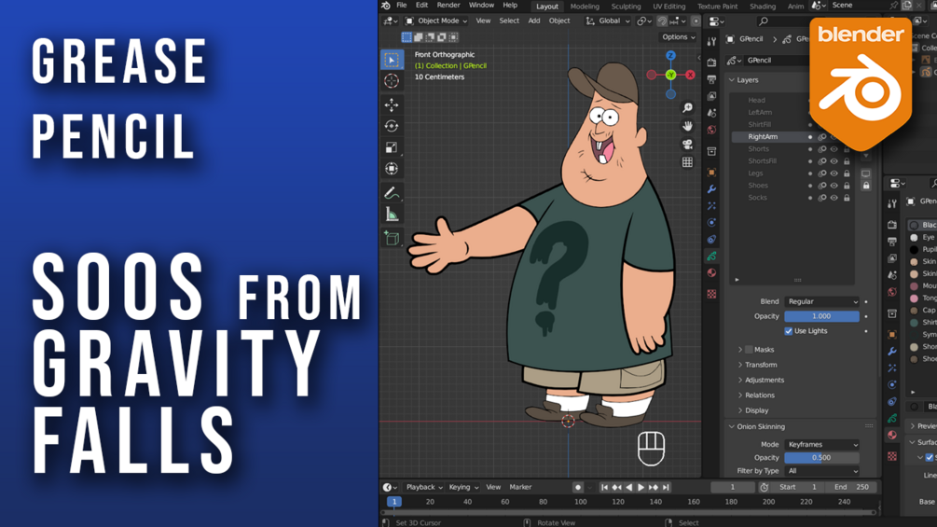Open the Material properties tab icon
The image size is (937, 527).
711,273
